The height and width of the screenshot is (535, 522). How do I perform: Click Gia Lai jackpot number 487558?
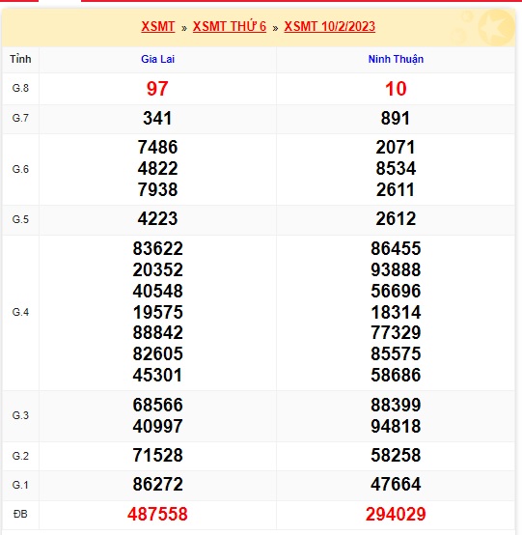[x=157, y=514]
